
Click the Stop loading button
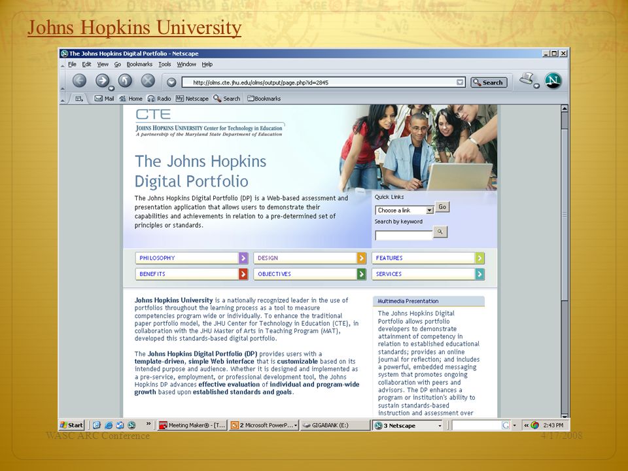tap(148, 81)
